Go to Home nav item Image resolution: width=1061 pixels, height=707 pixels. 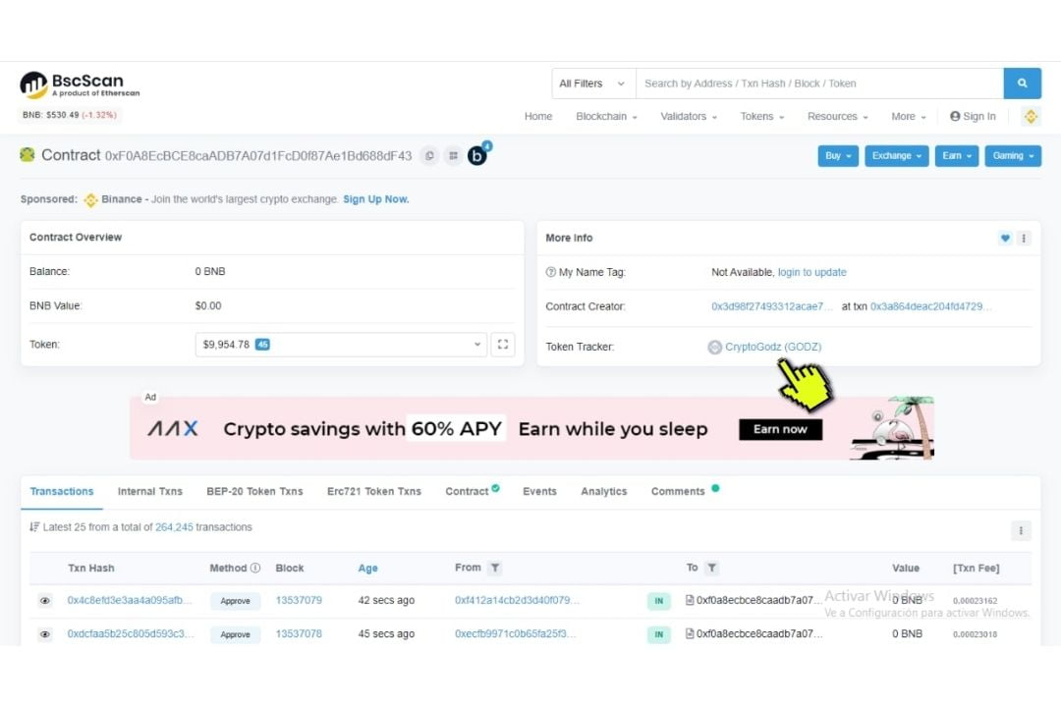coord(538,117)
